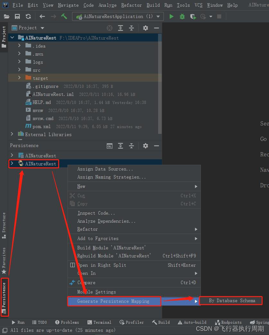Click the Run with Coverage icon
This screenshot has width=269, height=335.
click(x=193, y=16)
